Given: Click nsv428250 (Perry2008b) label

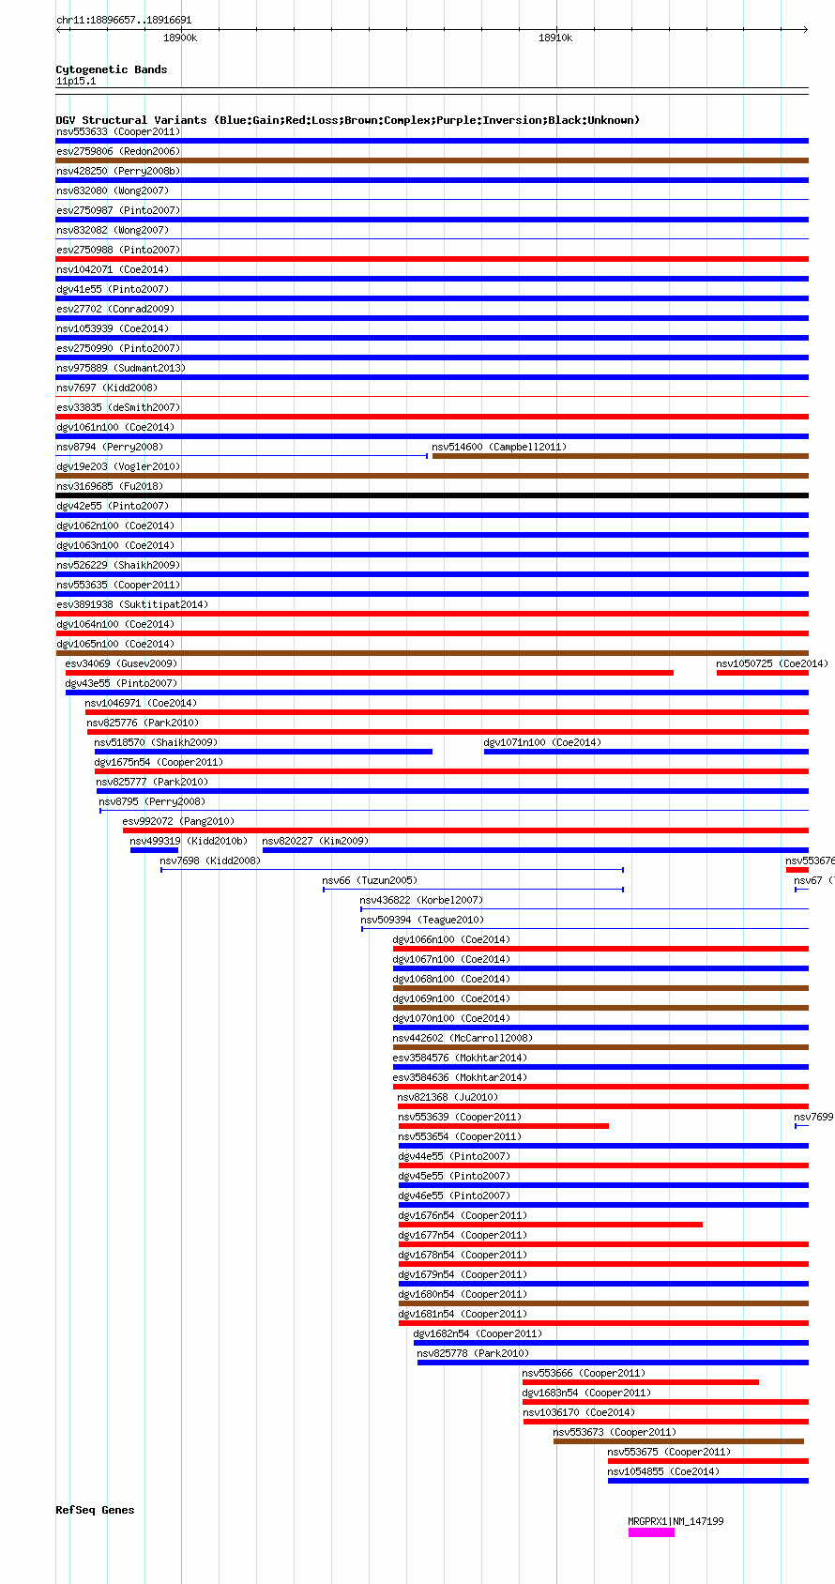Looking at the screenshot, I should coord(118,171).
